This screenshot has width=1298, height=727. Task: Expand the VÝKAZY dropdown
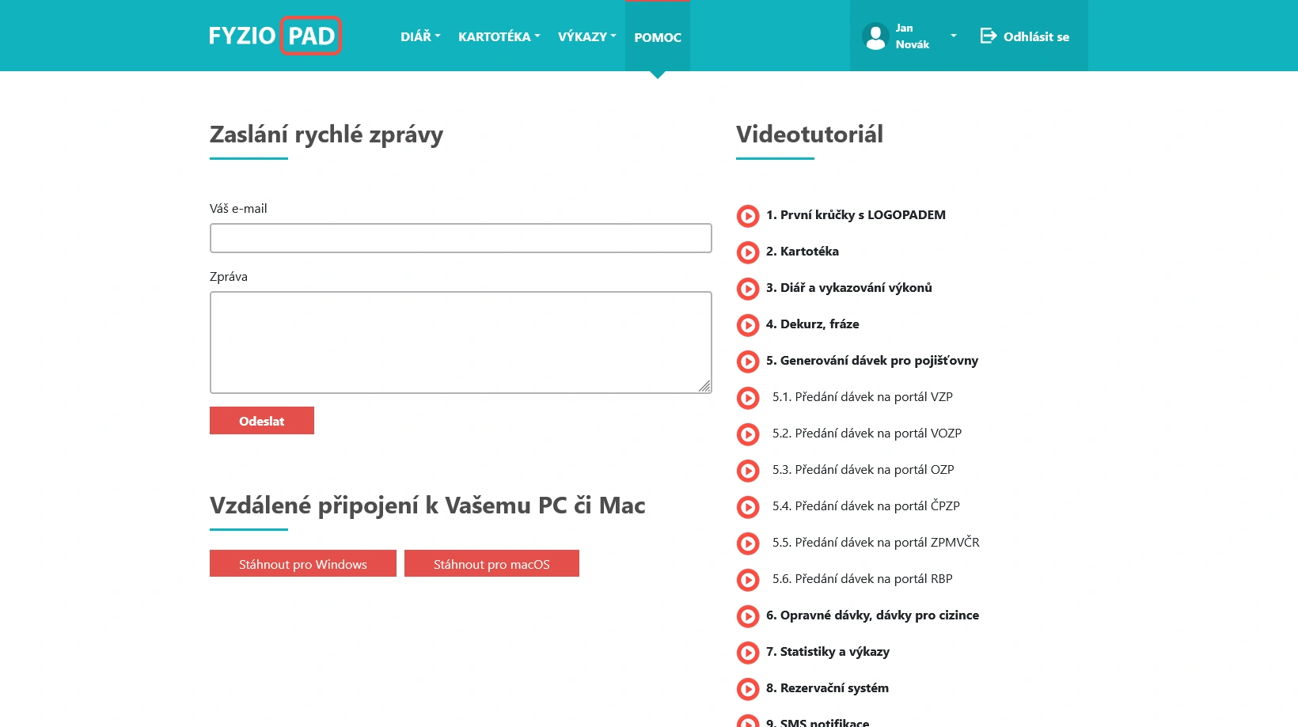pos(586,36)
